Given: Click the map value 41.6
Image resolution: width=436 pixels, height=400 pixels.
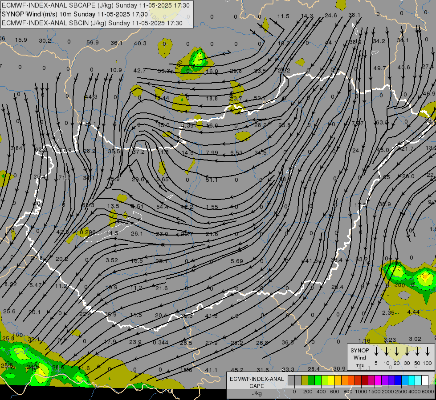Looking at the screenshot, I should 212,316.
